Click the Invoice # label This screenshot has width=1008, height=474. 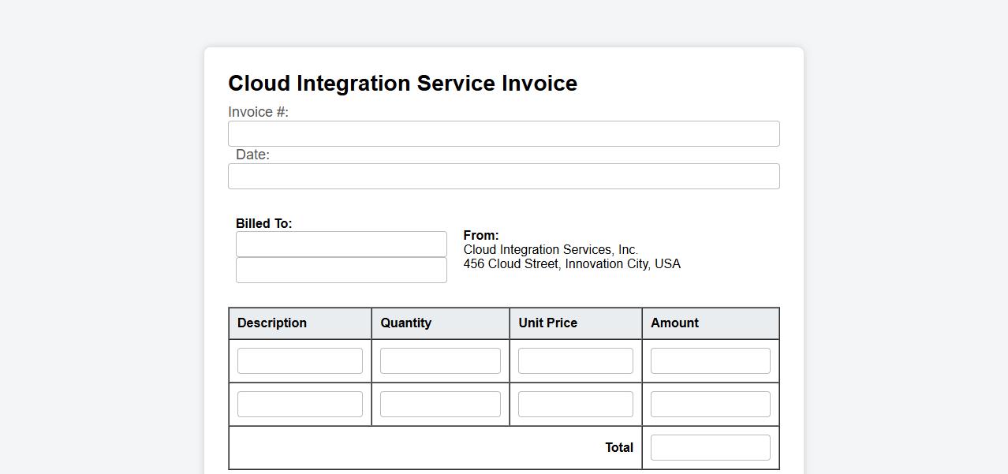coord(259,112)
